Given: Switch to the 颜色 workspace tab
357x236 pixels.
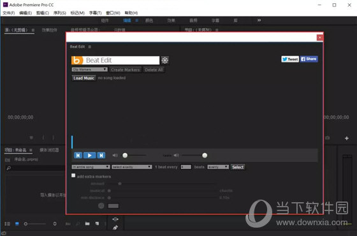Looking at the screenshot, I should (x=149, y=20).
